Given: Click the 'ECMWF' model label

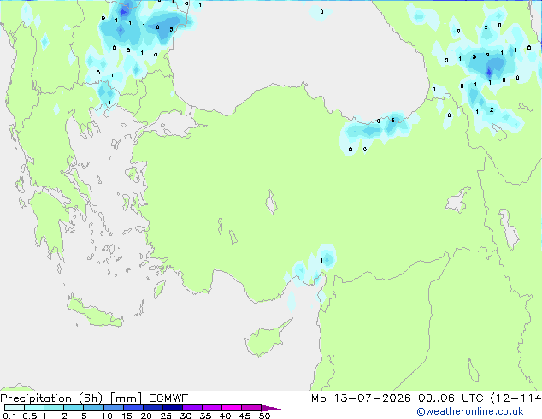Looking at the screenshot, I should (x=168, y=398).
